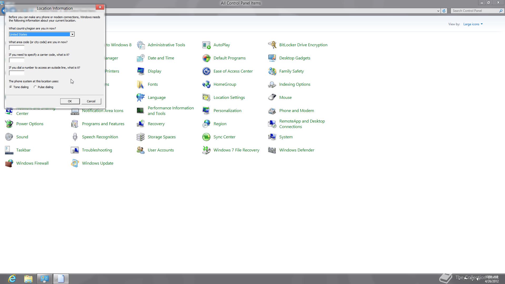Open the Family Safety icon

coord(272,71)
